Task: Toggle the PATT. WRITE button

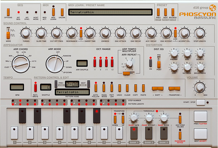Action: [35, 88]
